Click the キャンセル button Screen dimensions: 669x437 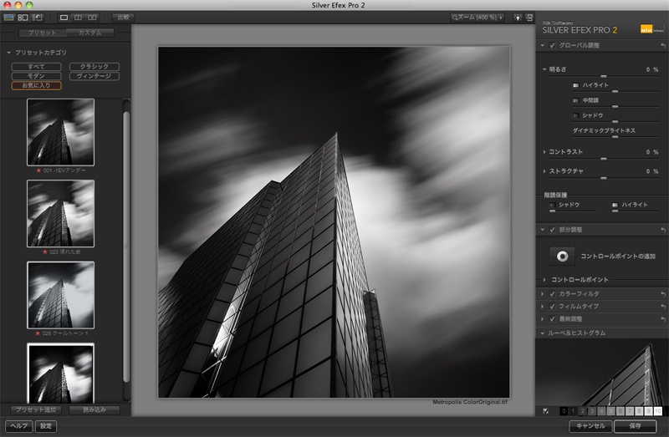(x=591, y=426)
